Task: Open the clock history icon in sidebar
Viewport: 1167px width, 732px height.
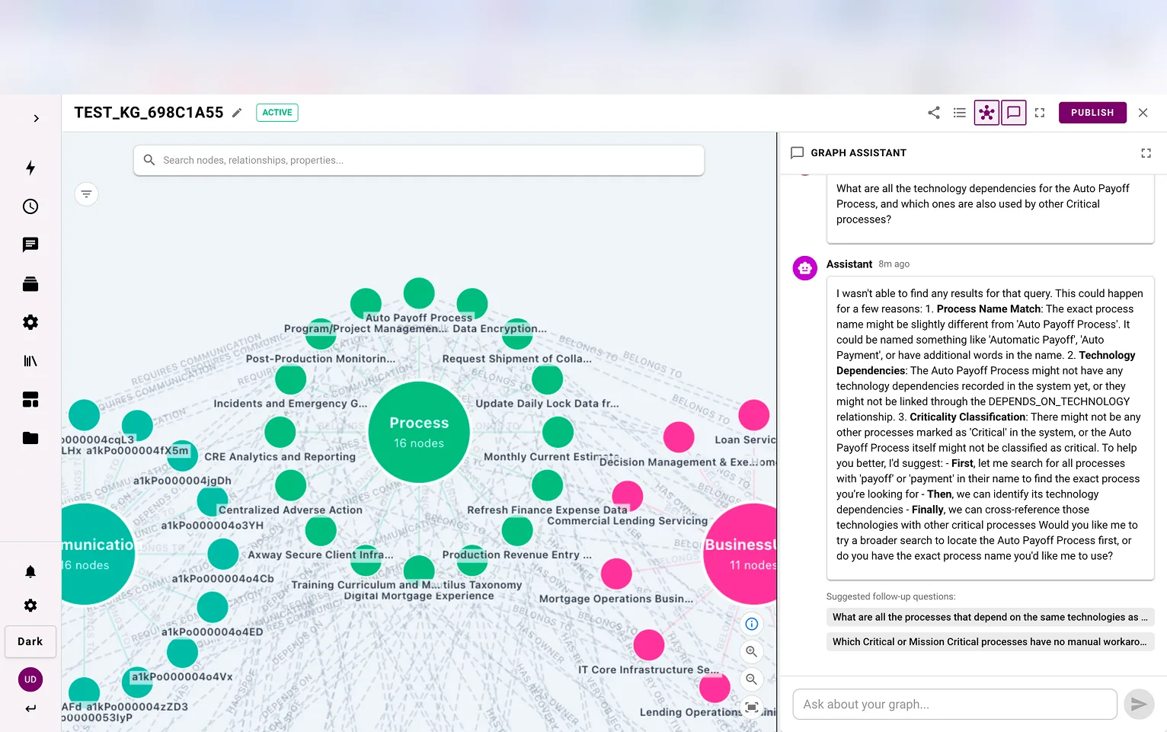Action: click(x=30, y=206)
